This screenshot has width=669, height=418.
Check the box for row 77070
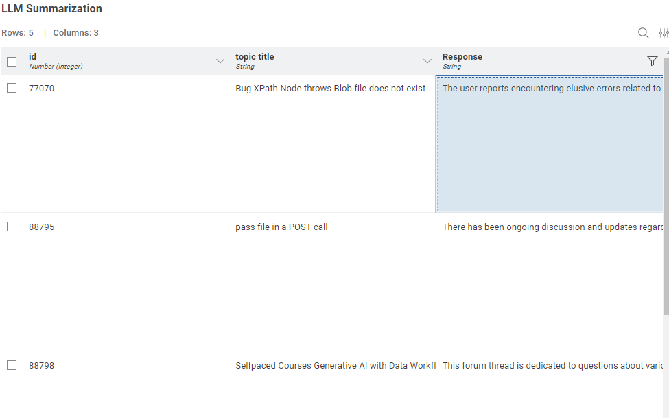[12, 88]
